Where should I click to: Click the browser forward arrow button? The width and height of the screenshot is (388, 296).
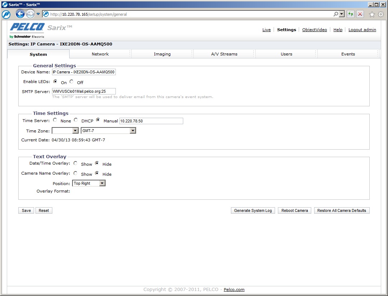tap(30, 14)
